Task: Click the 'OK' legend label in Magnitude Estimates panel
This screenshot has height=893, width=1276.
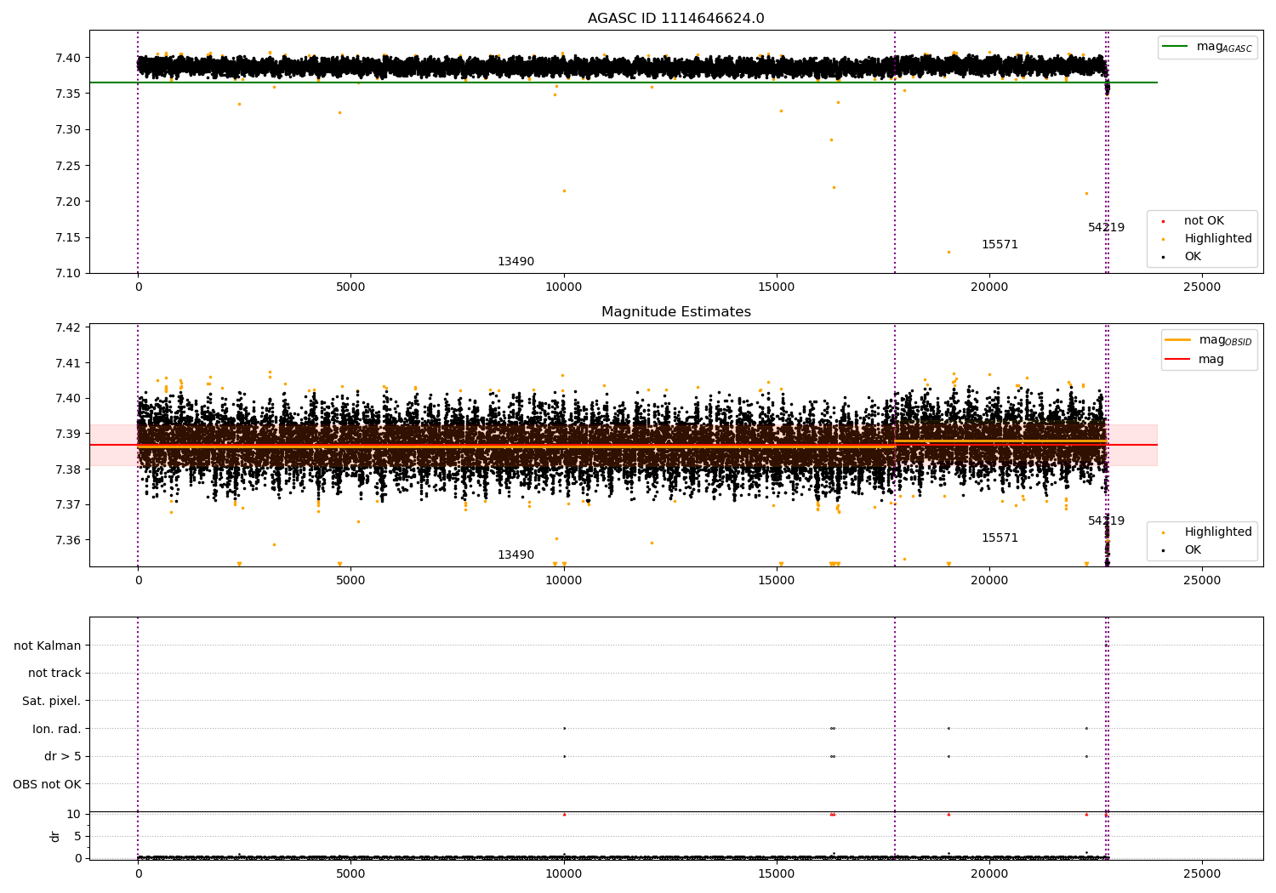Action: coord(1193,550)
